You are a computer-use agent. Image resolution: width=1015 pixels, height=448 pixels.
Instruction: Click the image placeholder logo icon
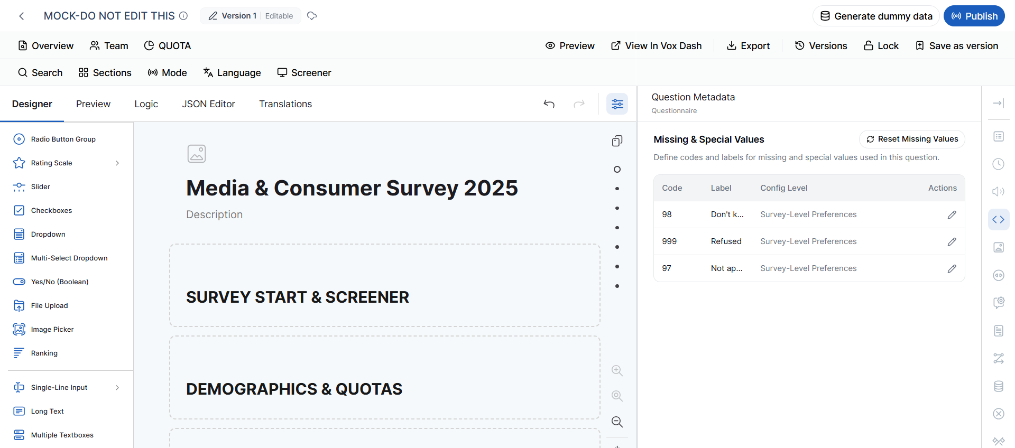197,154
